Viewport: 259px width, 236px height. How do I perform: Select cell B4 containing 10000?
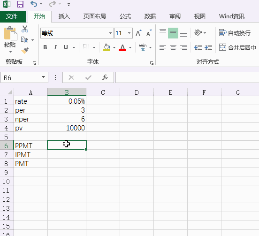[67, 128]
